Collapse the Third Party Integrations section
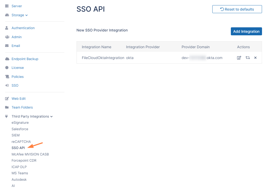270x190 pixels. tap(32, 116)
